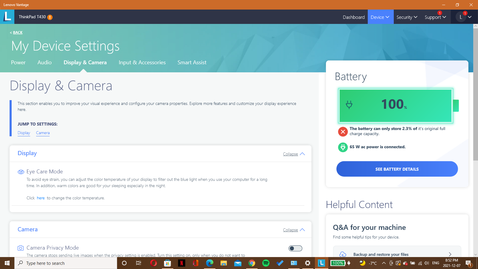Click the Camera Privacy Mode camera icon
Viewport: 478px width, 269px height.
pos(21,248)
